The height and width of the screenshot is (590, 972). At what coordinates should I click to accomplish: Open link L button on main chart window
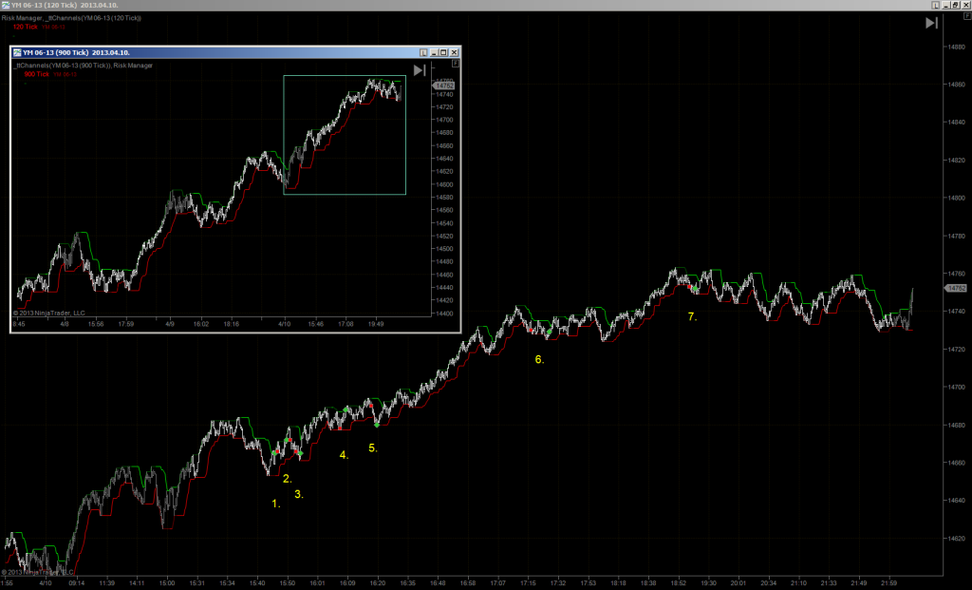point(935,5)
